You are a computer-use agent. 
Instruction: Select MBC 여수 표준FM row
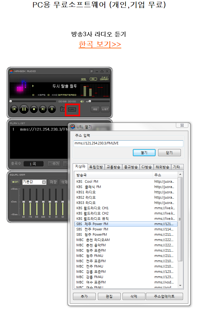point(126,282)
